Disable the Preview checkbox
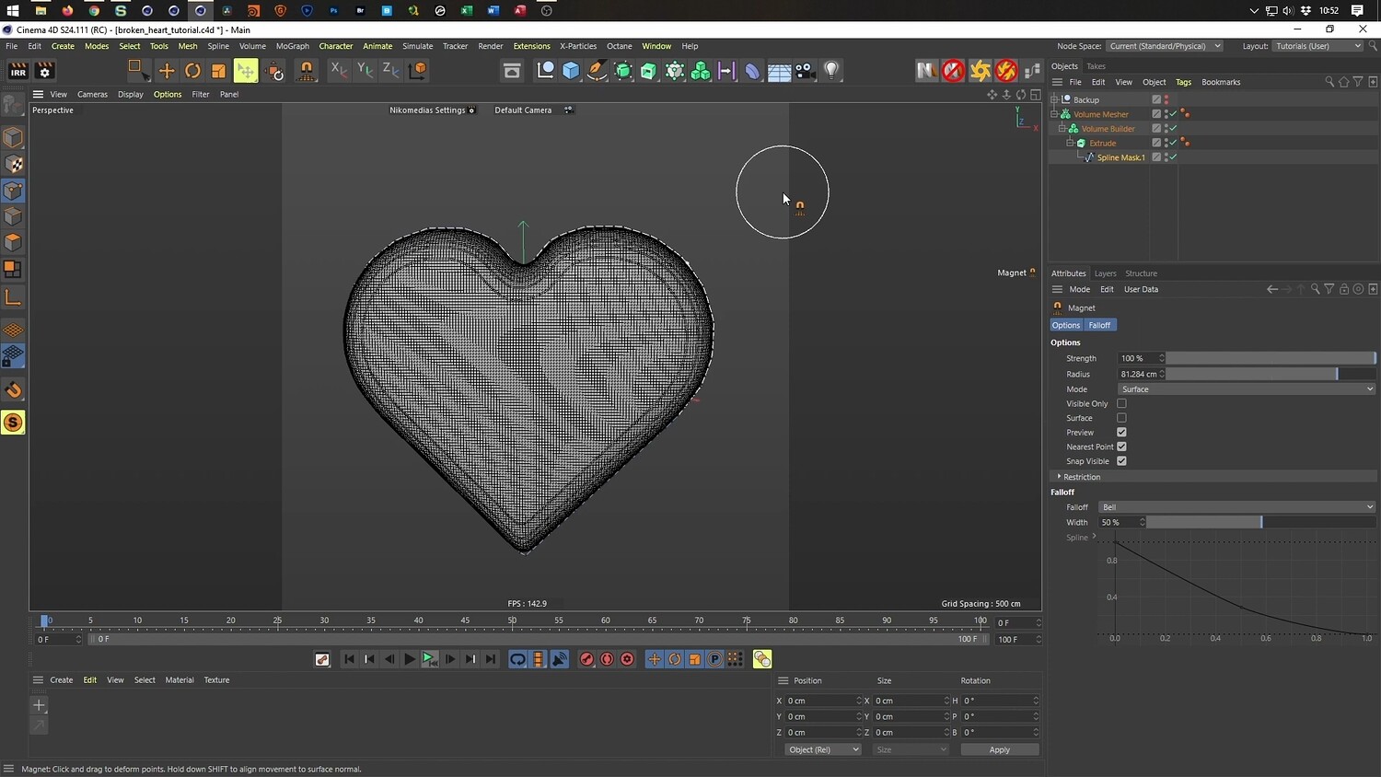 1121,432
